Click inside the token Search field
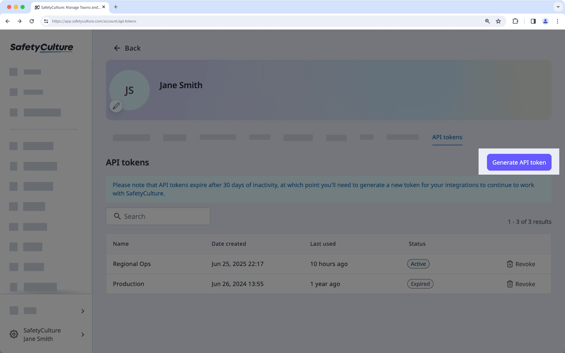 tap(158, 216)
